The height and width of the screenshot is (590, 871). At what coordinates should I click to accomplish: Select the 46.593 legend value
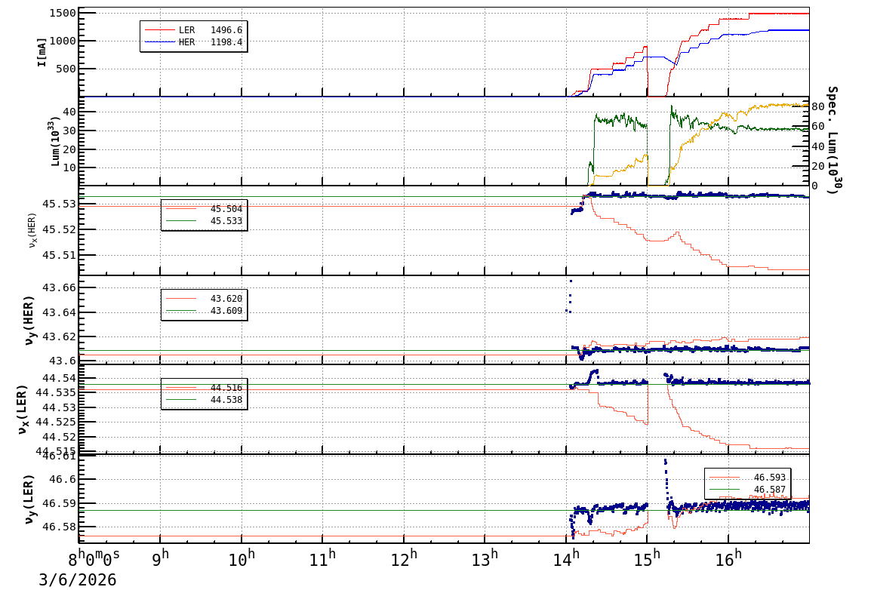click(770, 478)
